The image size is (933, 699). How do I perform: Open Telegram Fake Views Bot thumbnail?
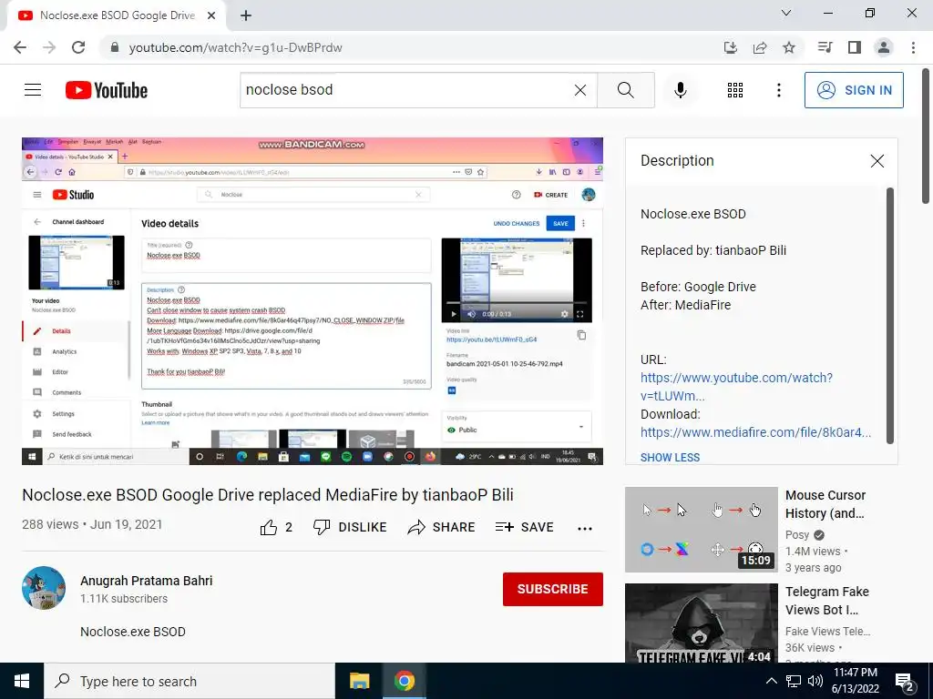701,623
